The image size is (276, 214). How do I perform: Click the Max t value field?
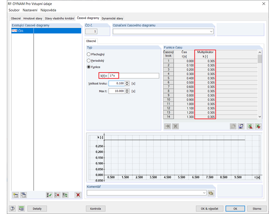(117, 91)
